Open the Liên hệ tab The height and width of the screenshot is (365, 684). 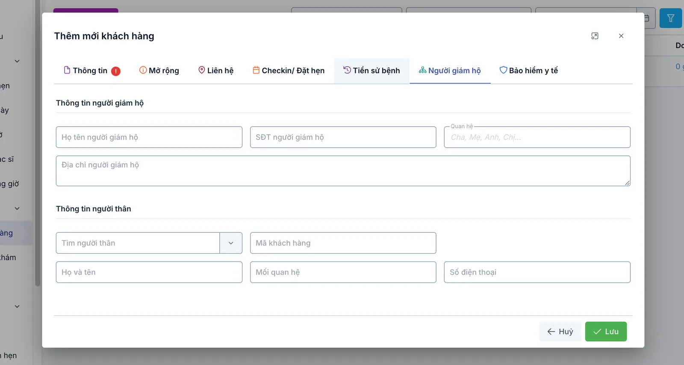(x=216, y=71)
